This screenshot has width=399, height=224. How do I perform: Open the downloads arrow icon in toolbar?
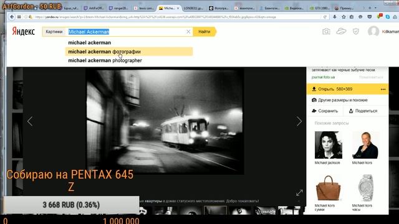pyautogui.click(x=335, y=17)
